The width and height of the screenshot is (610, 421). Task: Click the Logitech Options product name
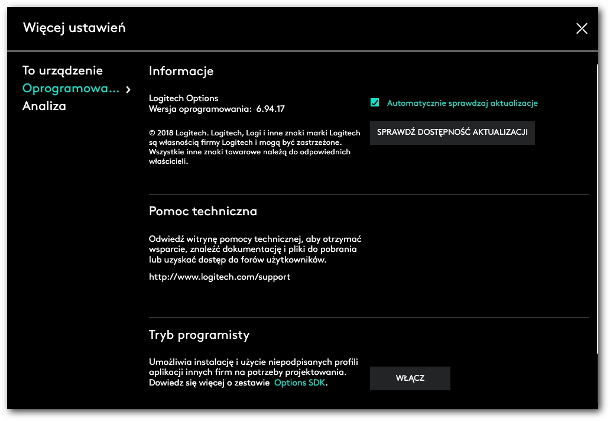coord(184,98)
